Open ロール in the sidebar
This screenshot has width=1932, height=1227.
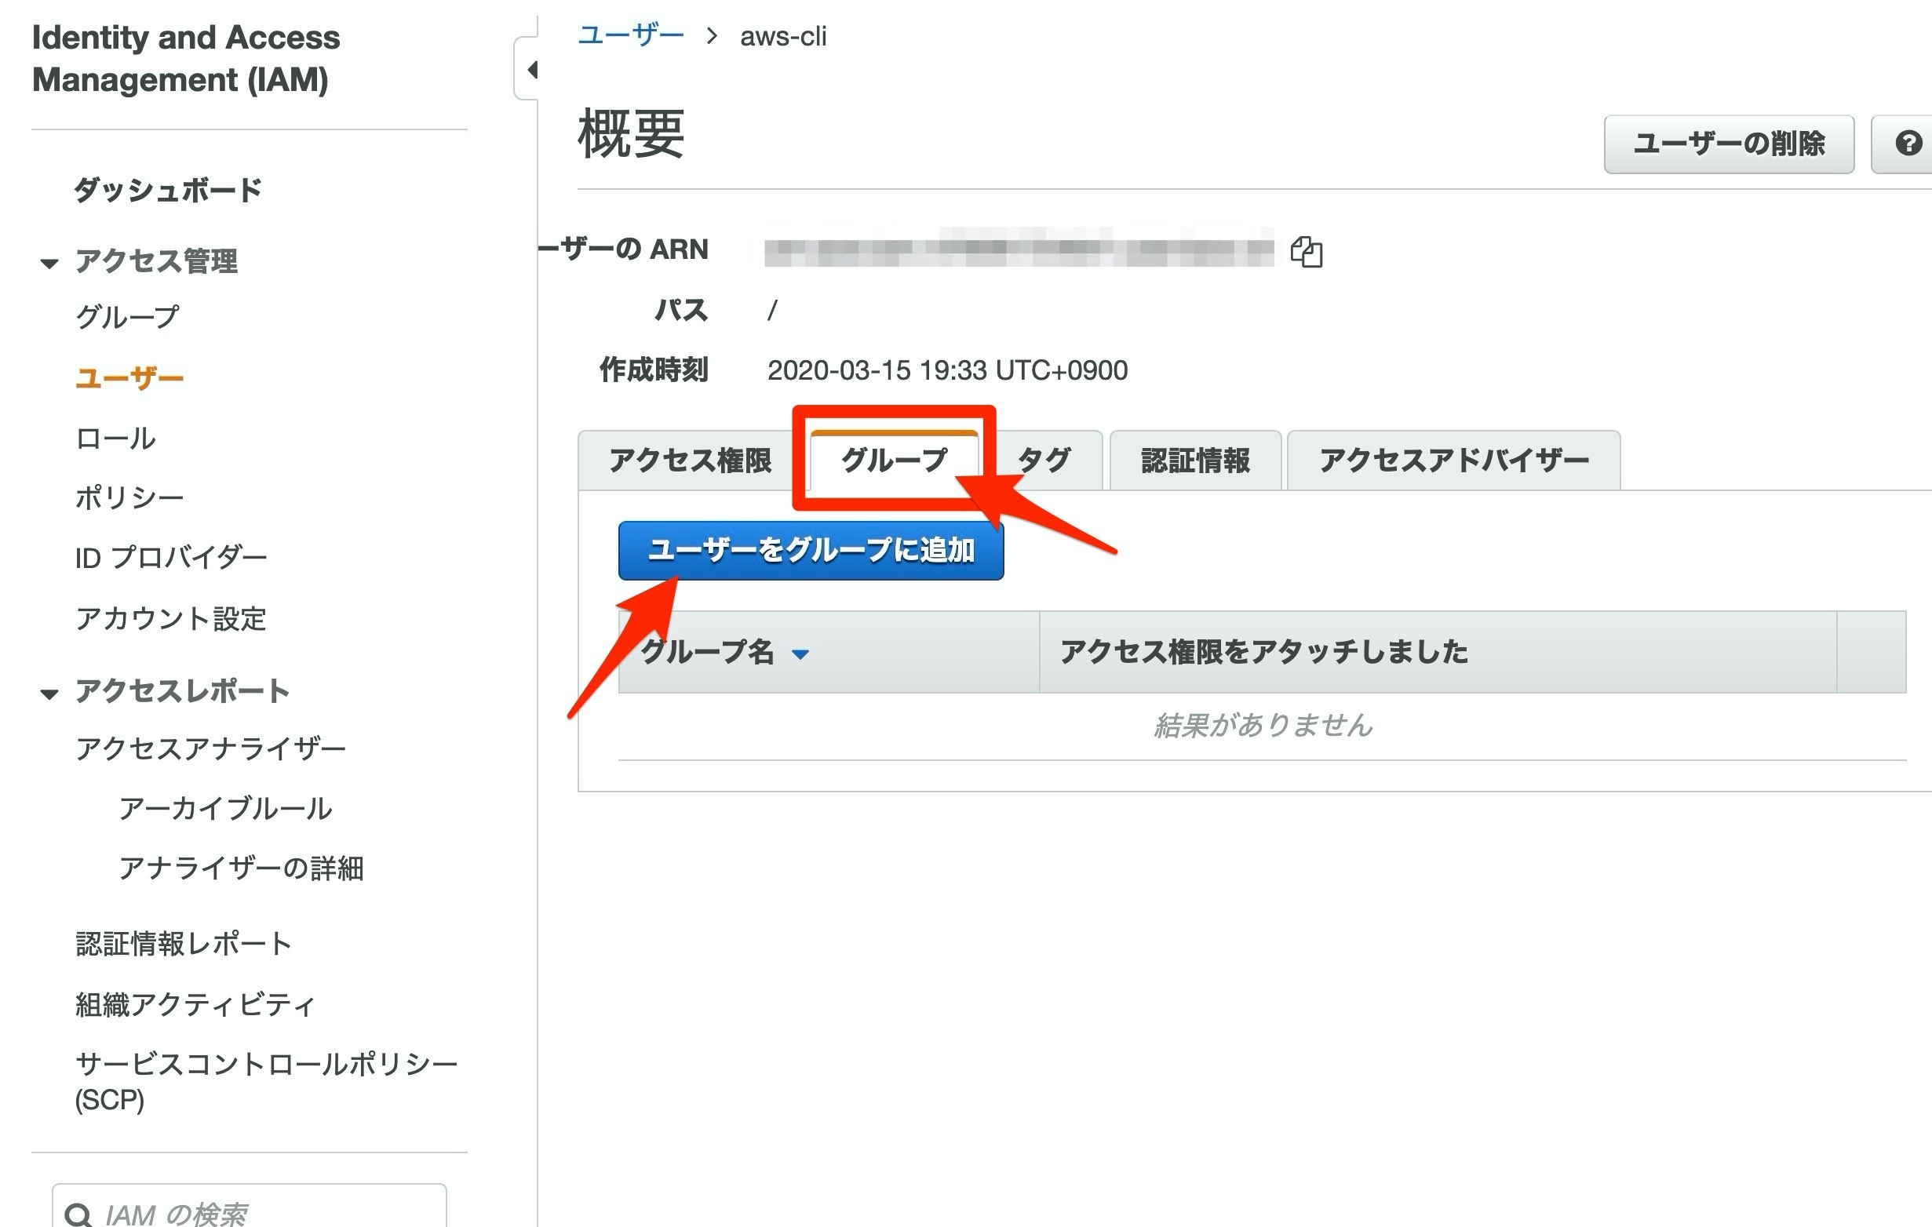tap(115, 439)
